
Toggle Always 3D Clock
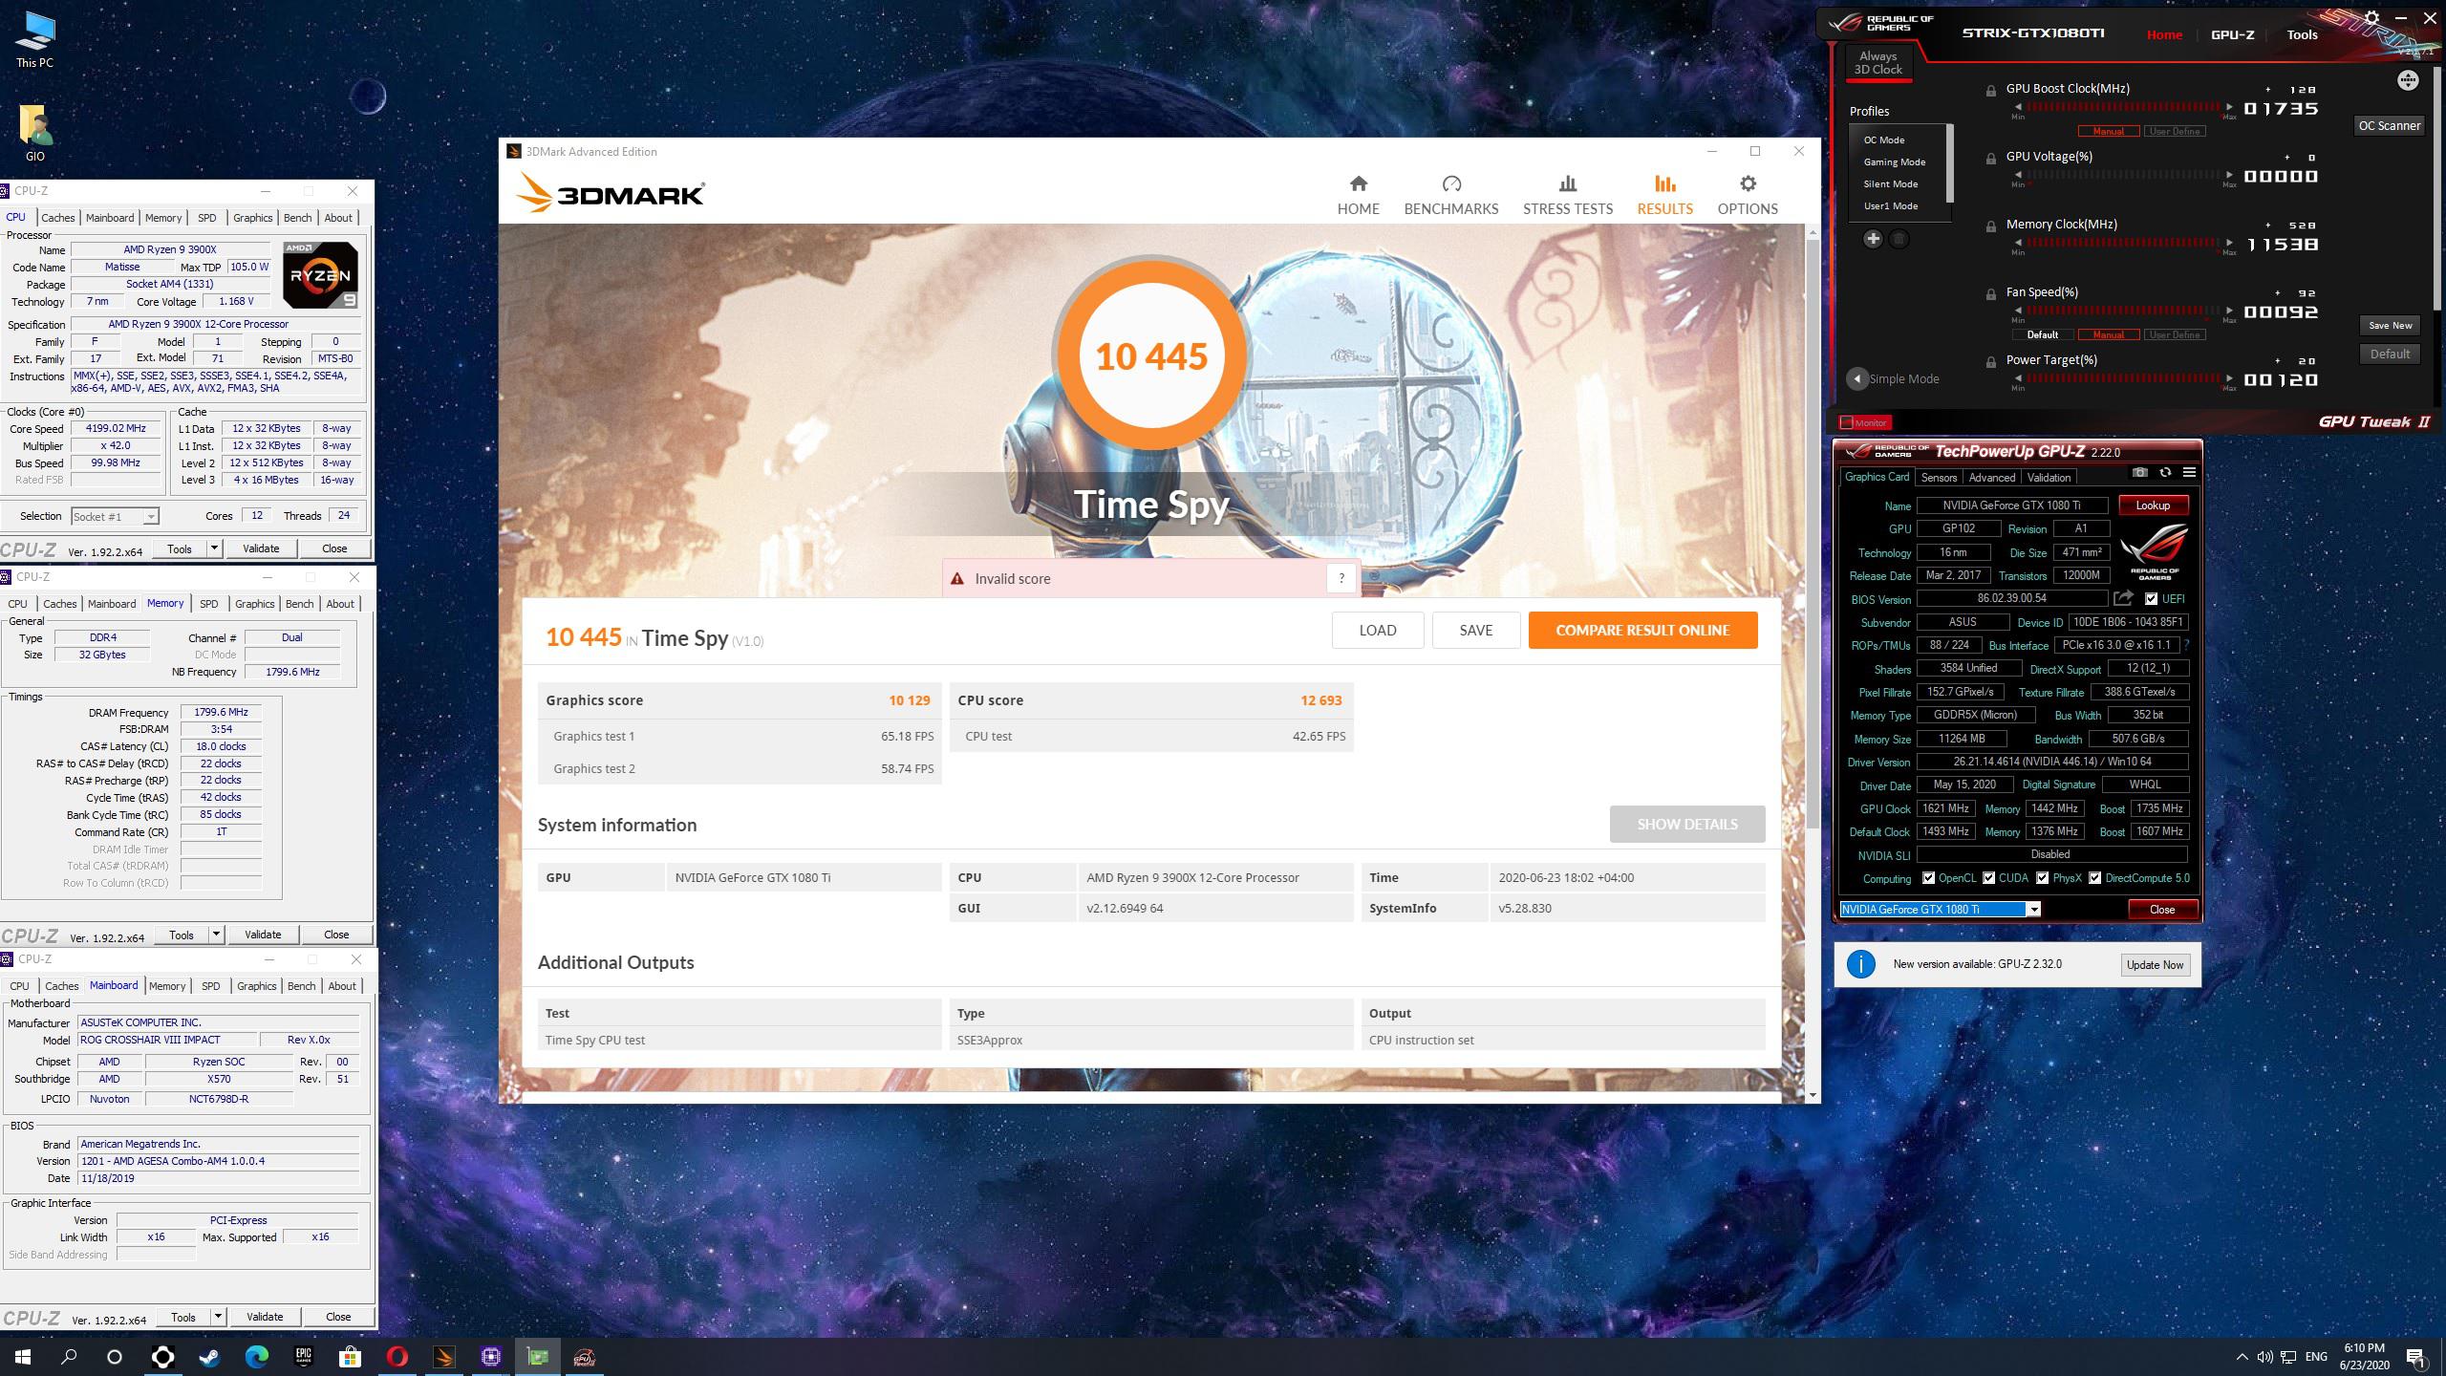[1877, 63]
